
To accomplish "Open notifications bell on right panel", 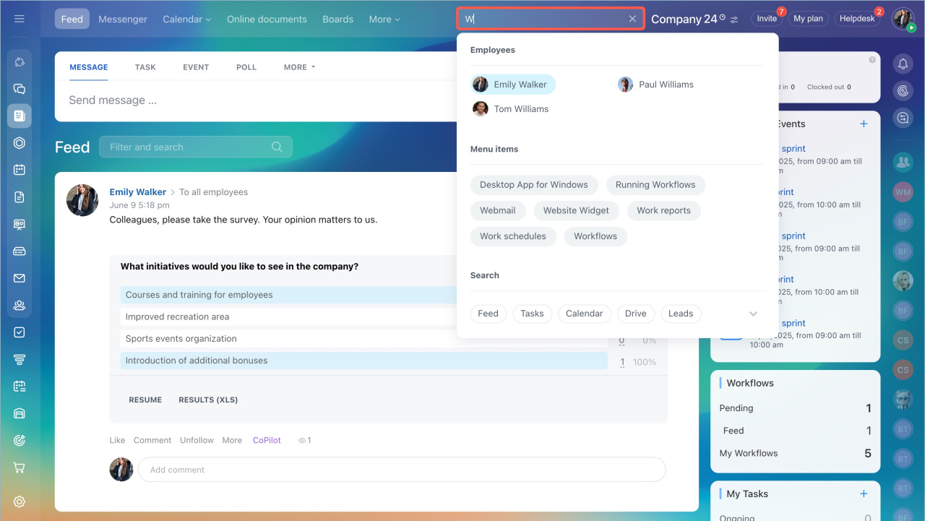I will (903, 64).
